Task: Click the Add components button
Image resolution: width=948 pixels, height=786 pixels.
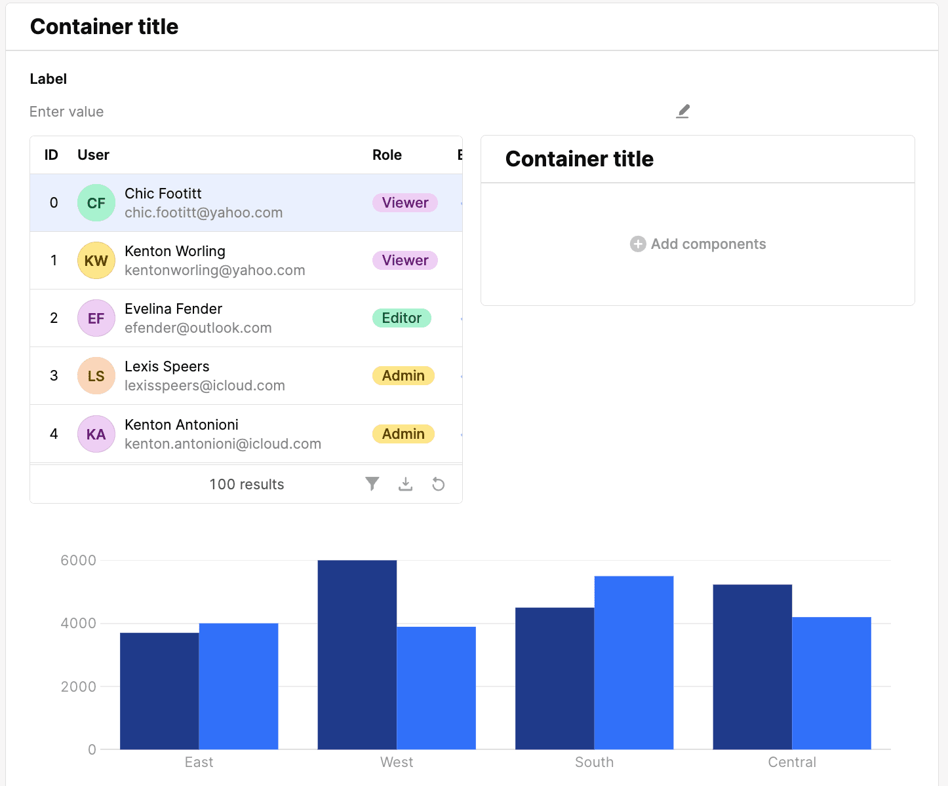Action: (698, 244)
